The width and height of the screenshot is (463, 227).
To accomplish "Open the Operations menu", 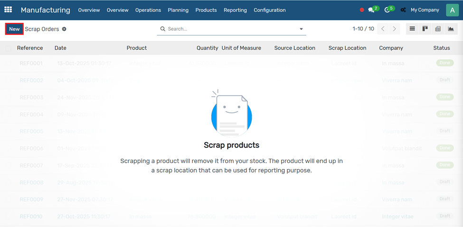I will [x=148, y=10].
